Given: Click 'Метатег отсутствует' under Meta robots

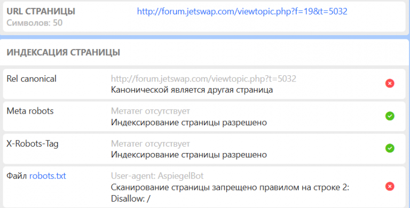Looking at the screenshot, I should pyautogui.click(x=151, y=111).
